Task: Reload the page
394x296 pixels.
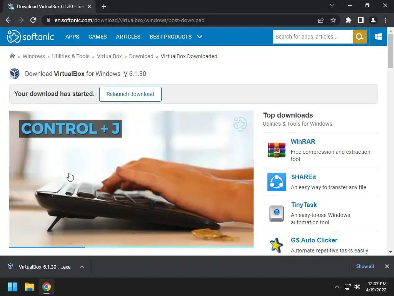Action: coord(33,20)
